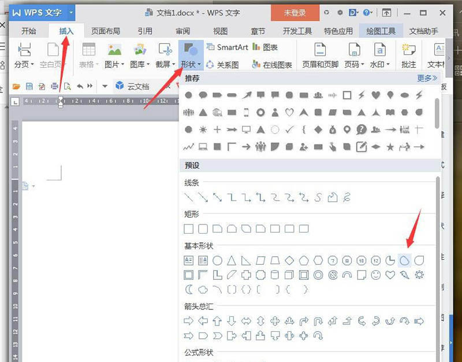Expand the 水印 dropdown arrow
Image resolution: width=462 pixels, height=362 pixels.
click(x=388, y=64)
